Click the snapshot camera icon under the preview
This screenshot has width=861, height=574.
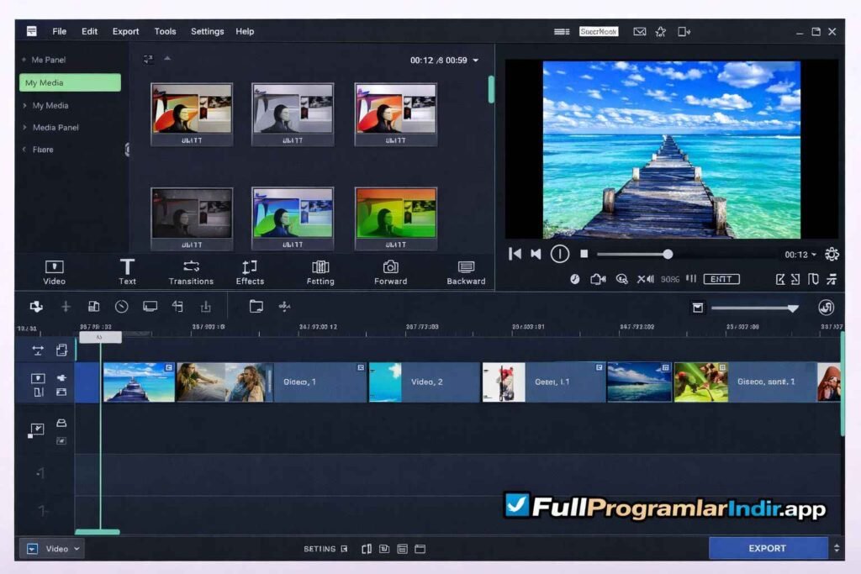599,278
